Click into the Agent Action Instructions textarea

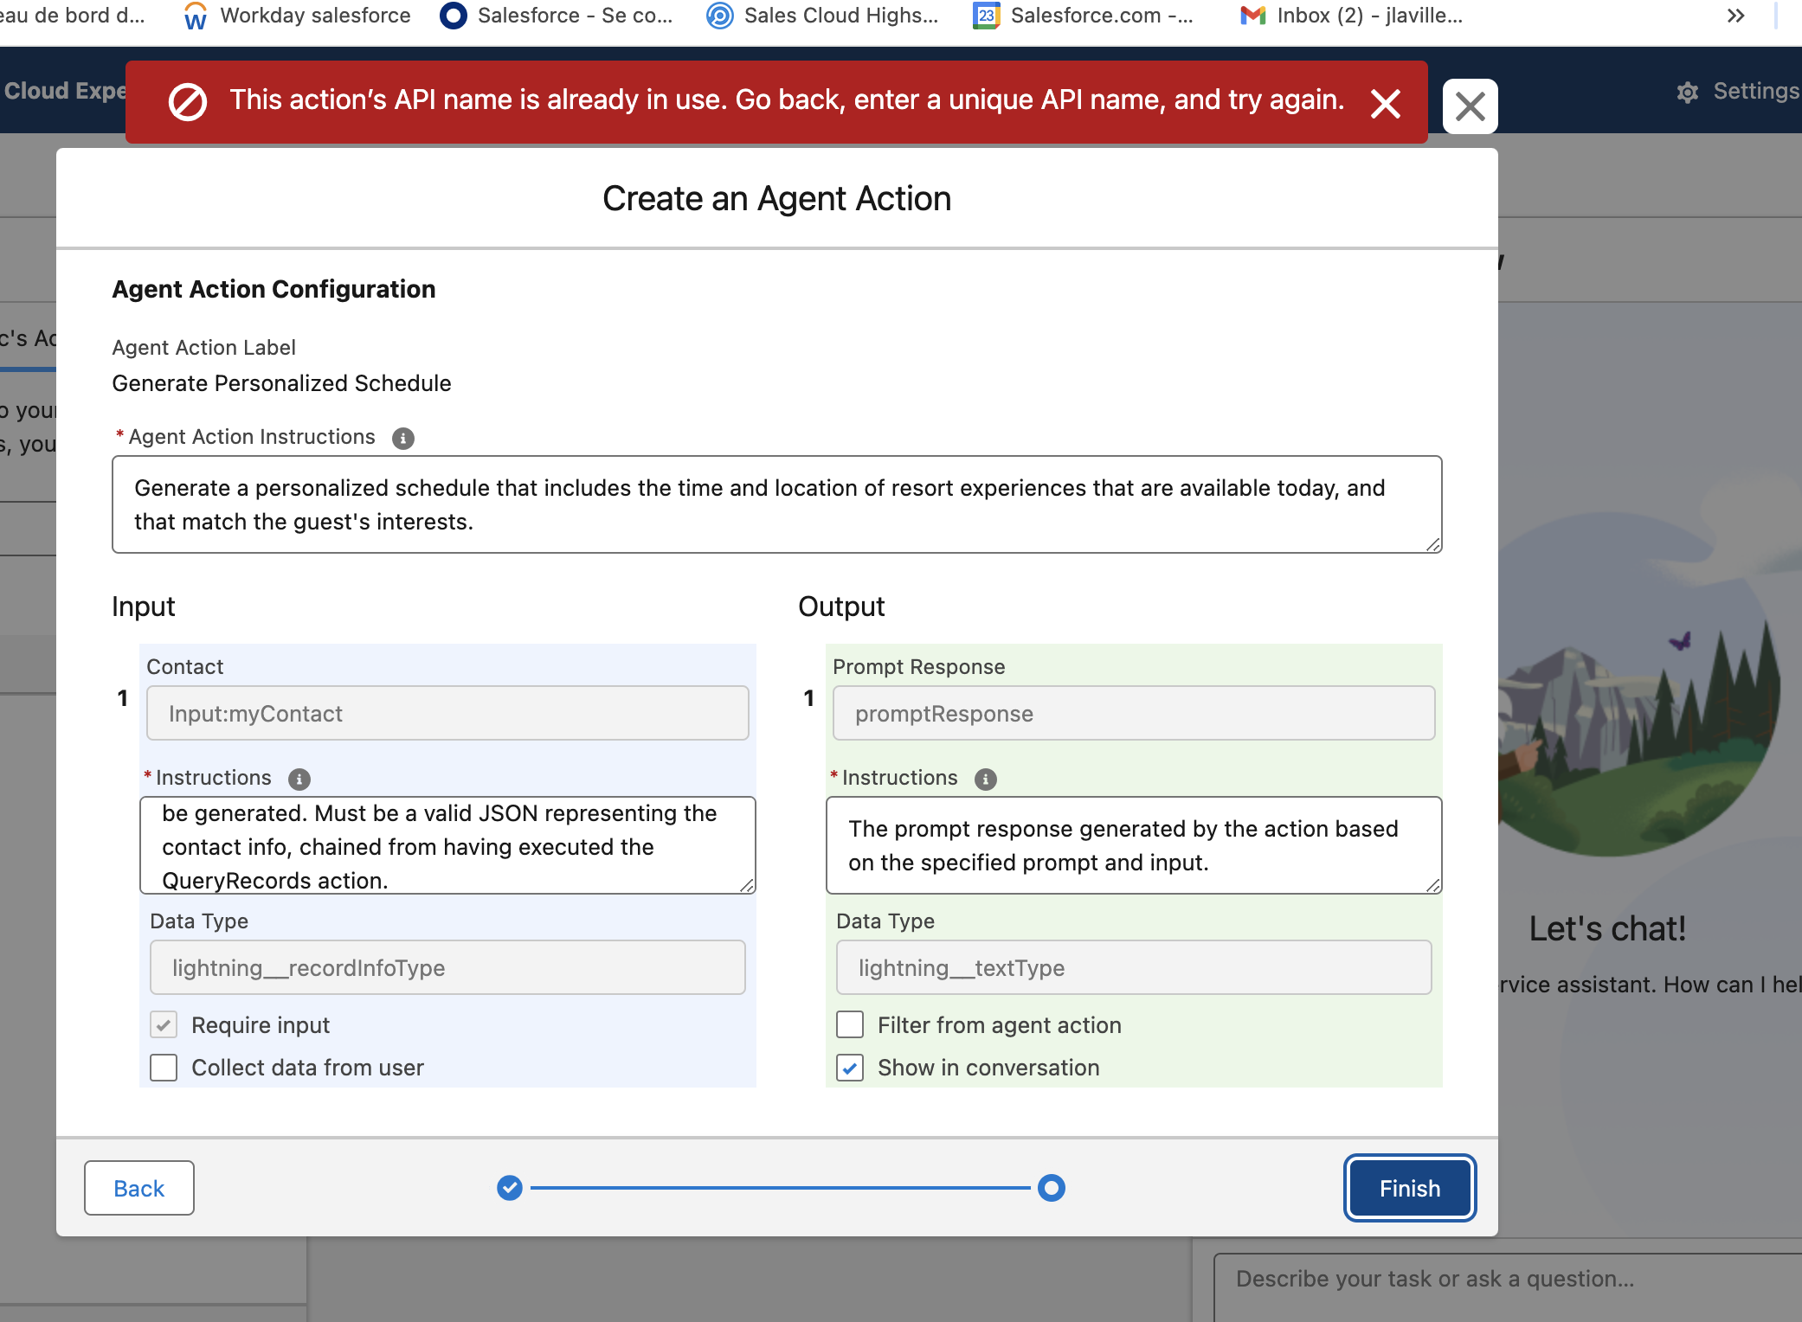(776, 504)
